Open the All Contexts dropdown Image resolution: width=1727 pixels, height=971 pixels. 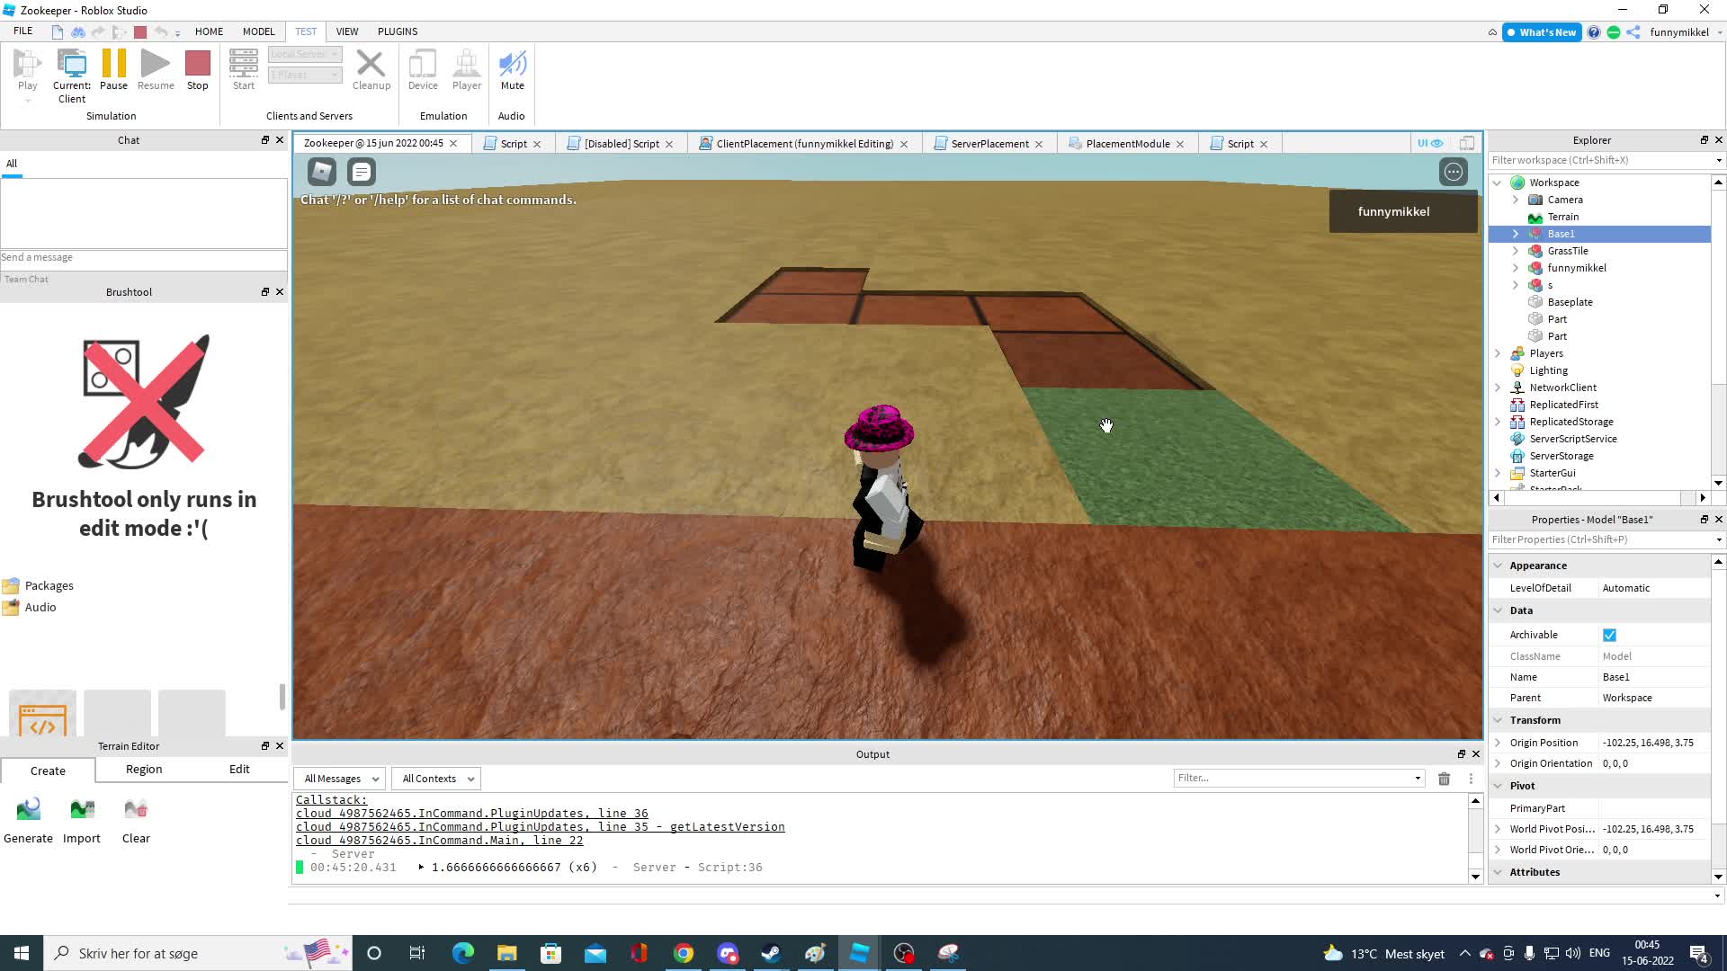point(436,779)
